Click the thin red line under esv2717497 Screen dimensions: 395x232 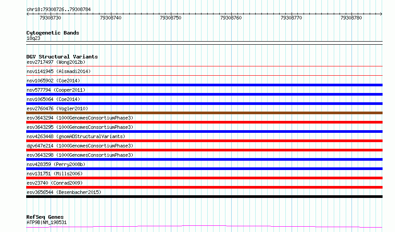coord(204,66)
